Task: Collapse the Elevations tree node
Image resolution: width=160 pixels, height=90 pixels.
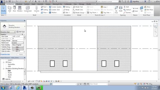Action: [x=3, y=68]
